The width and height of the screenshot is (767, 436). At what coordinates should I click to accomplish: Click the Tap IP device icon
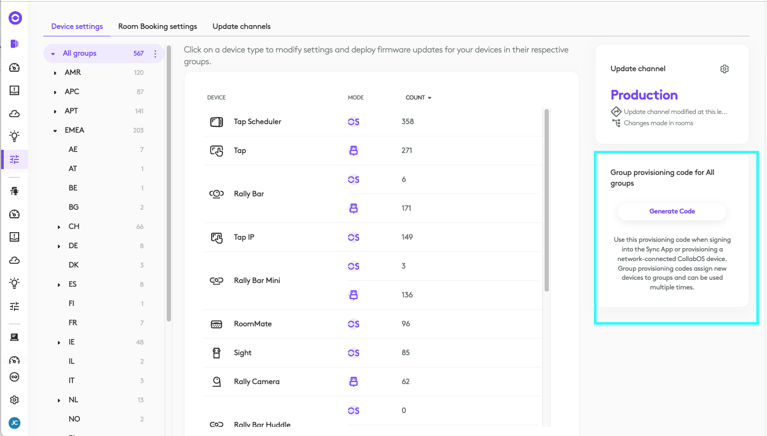[216, 238]
